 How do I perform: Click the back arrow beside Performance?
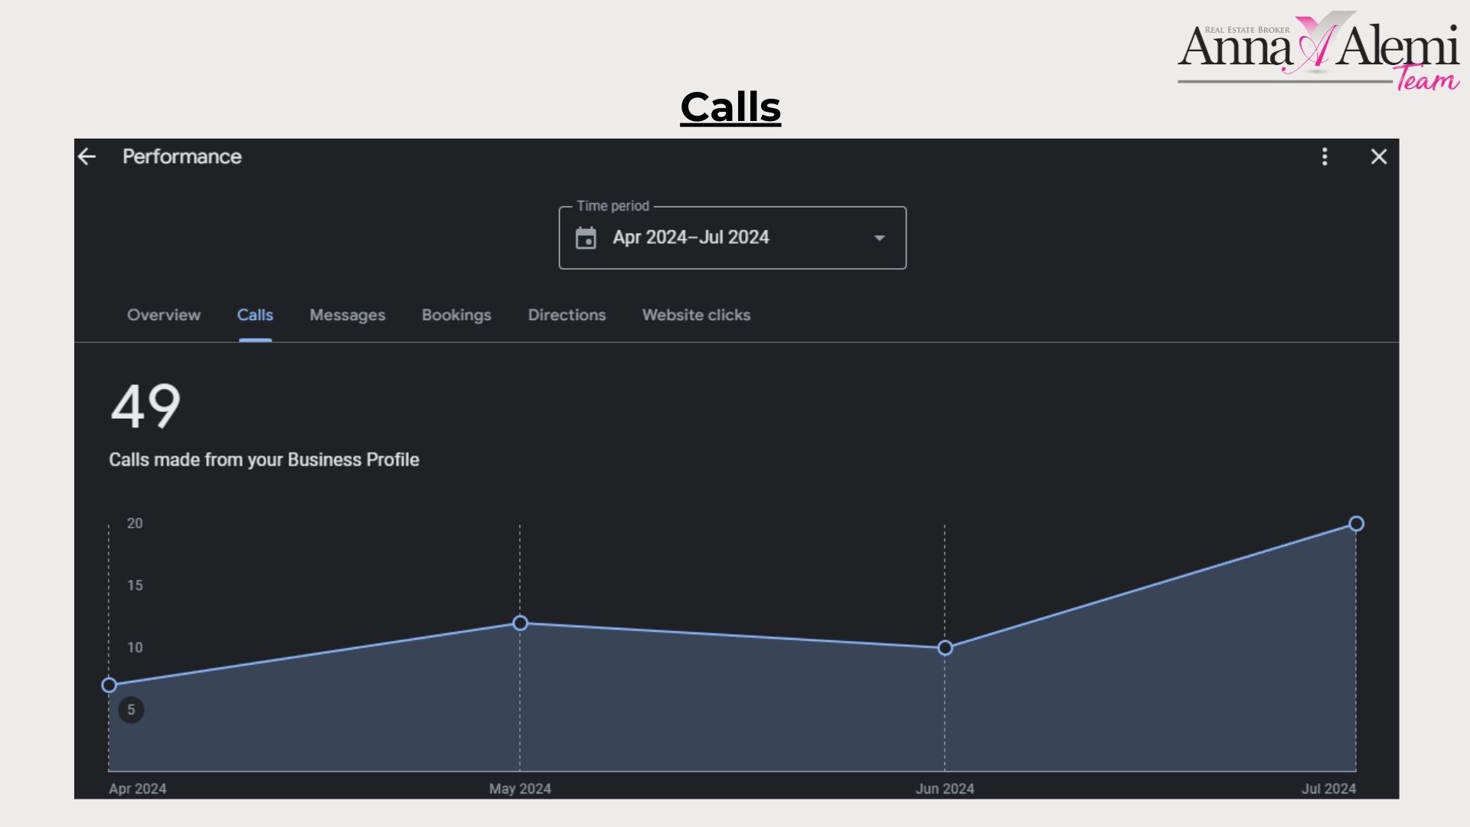(x=87, y=157)
